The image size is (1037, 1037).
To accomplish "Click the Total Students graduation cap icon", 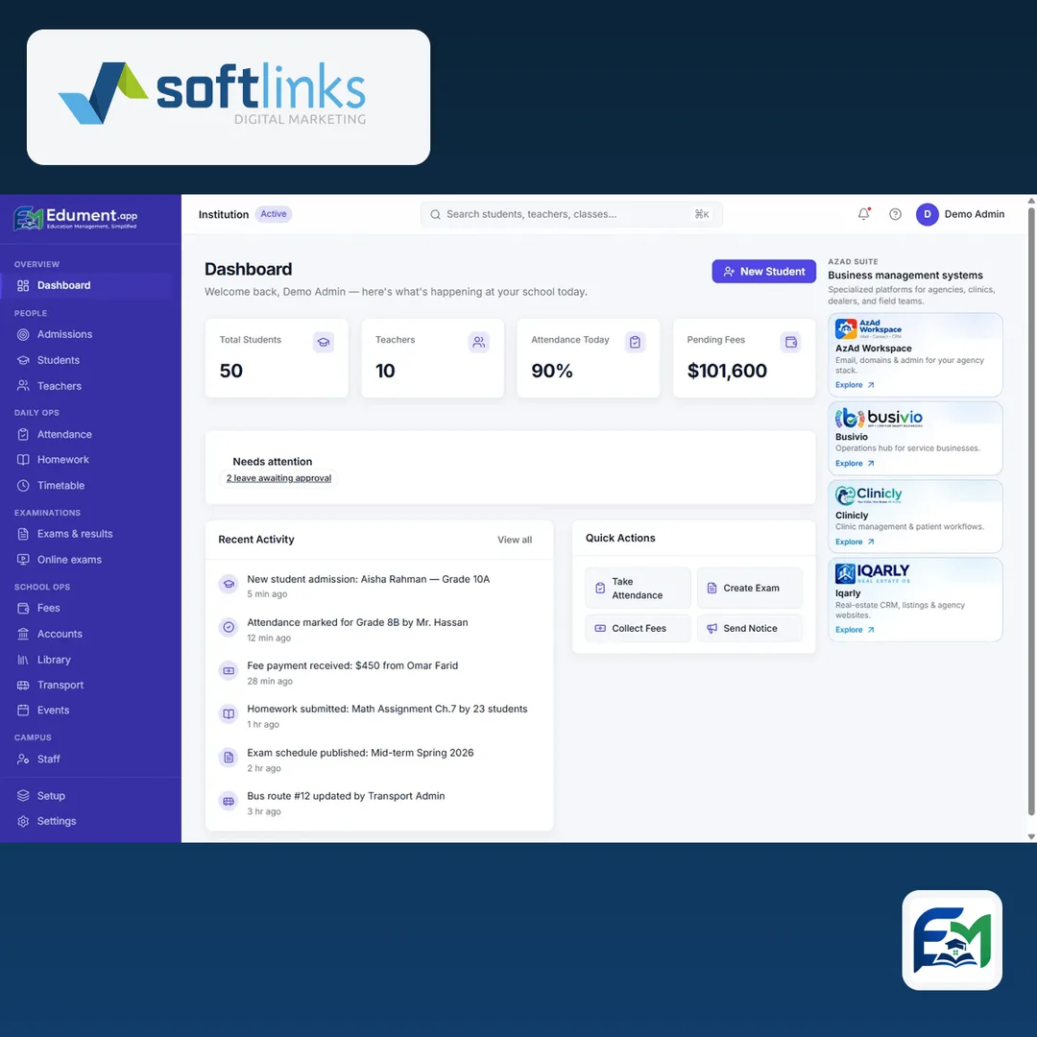I will point(323,342).
